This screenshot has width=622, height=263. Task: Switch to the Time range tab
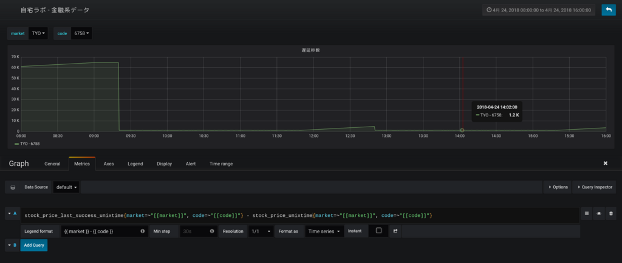[x=221, y=164]
